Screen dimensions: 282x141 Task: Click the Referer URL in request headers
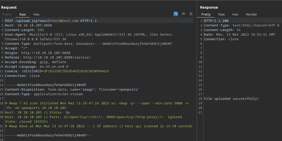point(57,58)
